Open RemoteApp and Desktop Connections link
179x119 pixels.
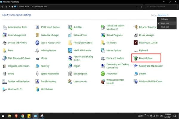(x=118, y=66)
